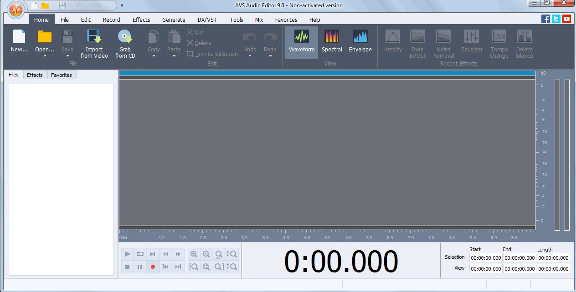Zoom in horizontally with plus magnifier
576x292 pixels.
[x=194, y=254]
